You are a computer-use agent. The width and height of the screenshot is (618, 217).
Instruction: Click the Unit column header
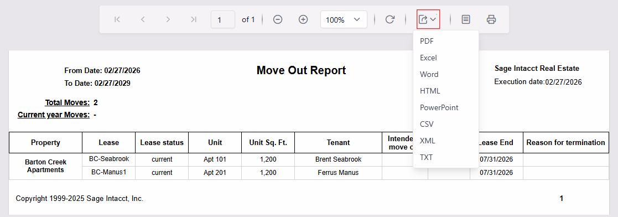tap(215, 142)
